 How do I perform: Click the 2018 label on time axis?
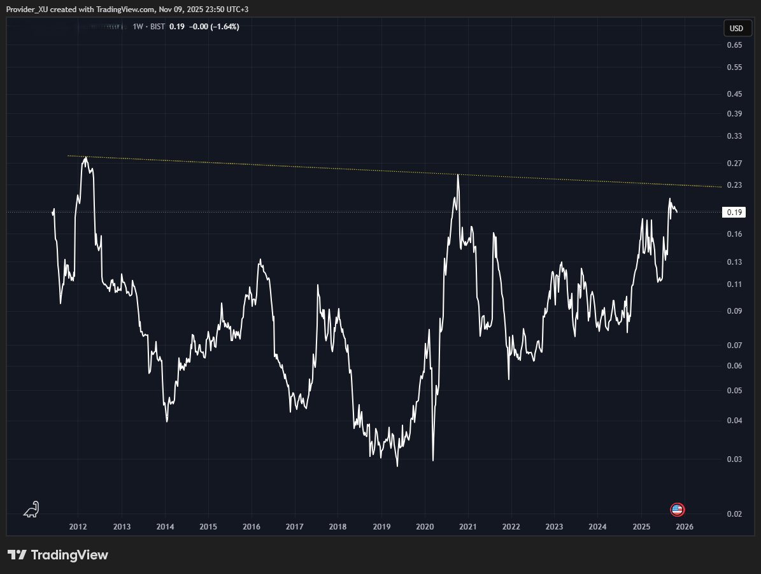click(338, 527)
